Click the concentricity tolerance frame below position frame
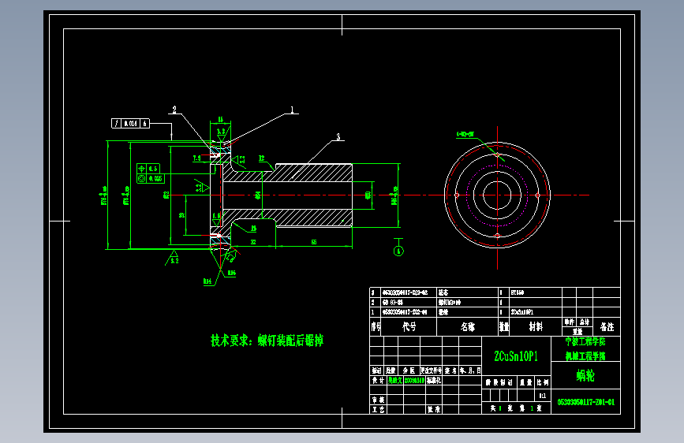This screenshot has height=443, width=684. 151,178
